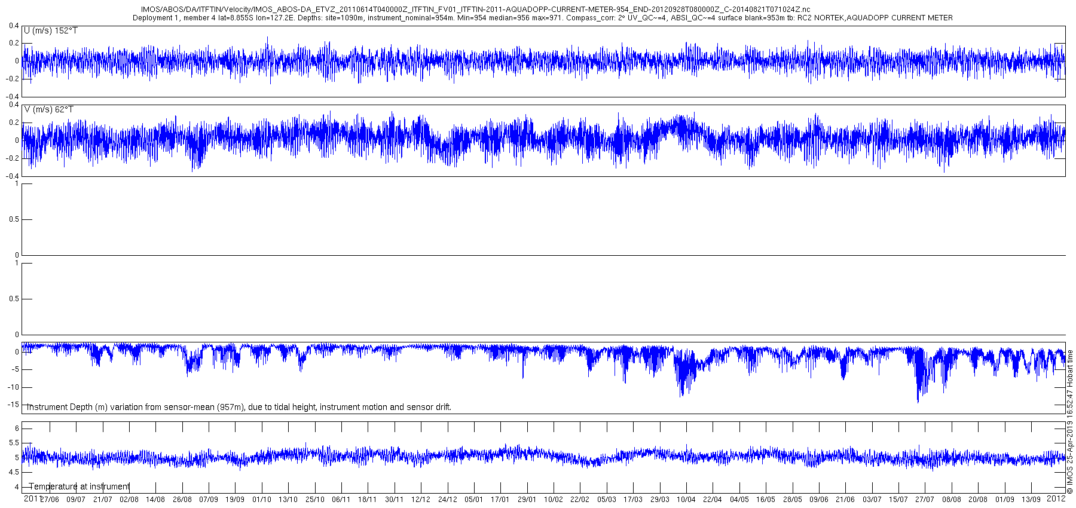Click the '2011' year label on time axis
1076x508 pixels.
pos(32,498)
